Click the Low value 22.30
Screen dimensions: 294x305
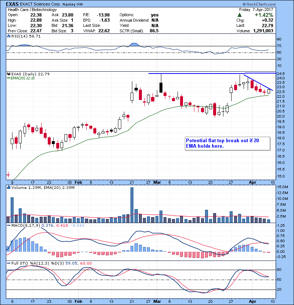click(x=36, y=25)
